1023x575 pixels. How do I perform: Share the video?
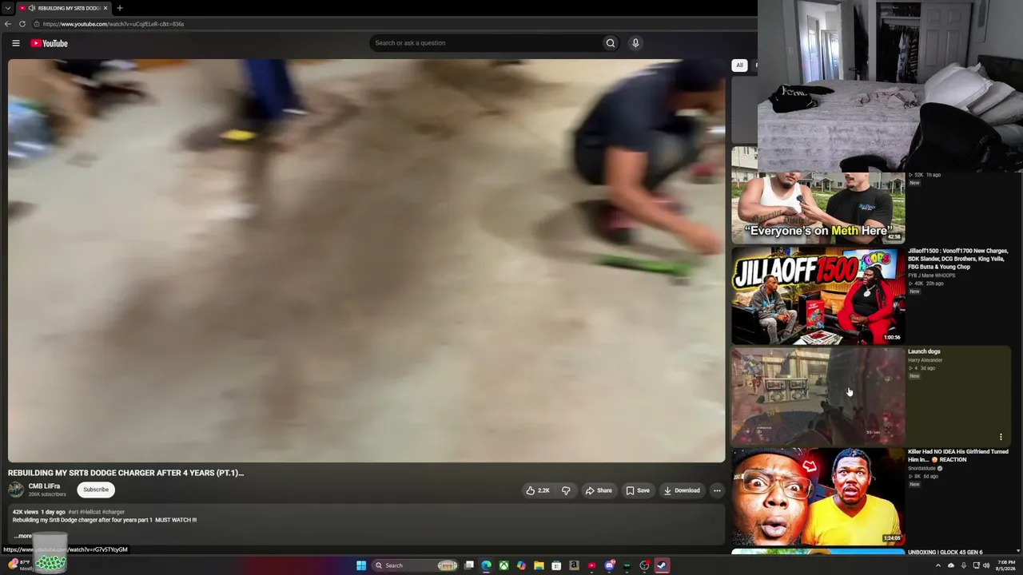598,490
